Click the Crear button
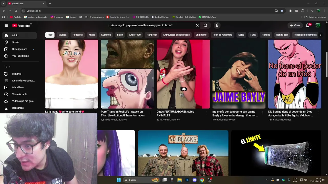This screenshot has width=328, height=184. point(295,25)
